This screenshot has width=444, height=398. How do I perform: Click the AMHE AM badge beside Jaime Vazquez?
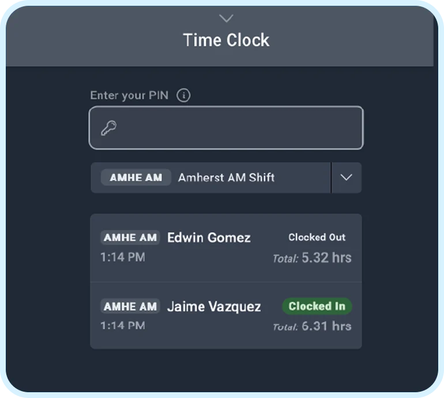pos(130,306)
